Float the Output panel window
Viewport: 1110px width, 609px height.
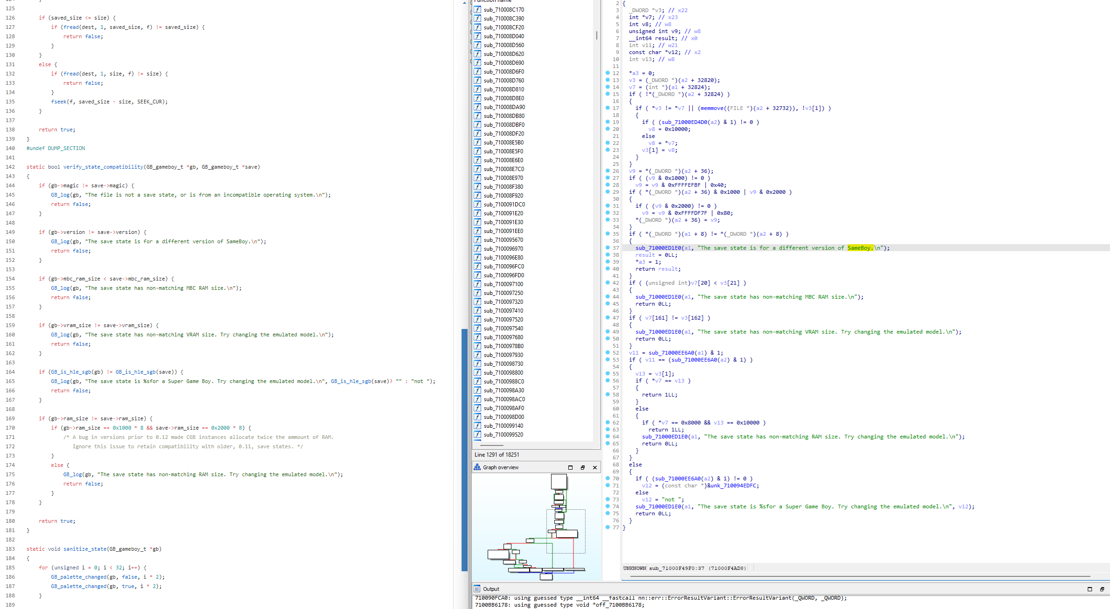tap(1102, 589)
